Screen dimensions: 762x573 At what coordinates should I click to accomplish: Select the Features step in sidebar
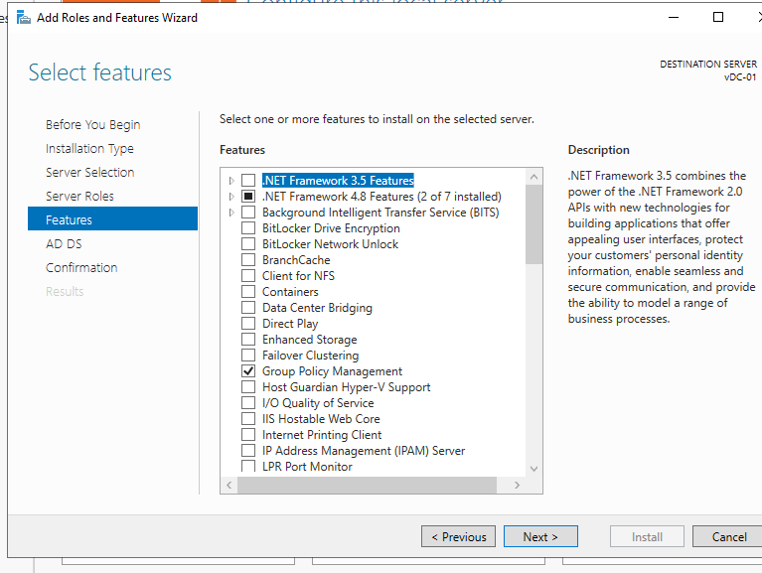click(112, 218)
